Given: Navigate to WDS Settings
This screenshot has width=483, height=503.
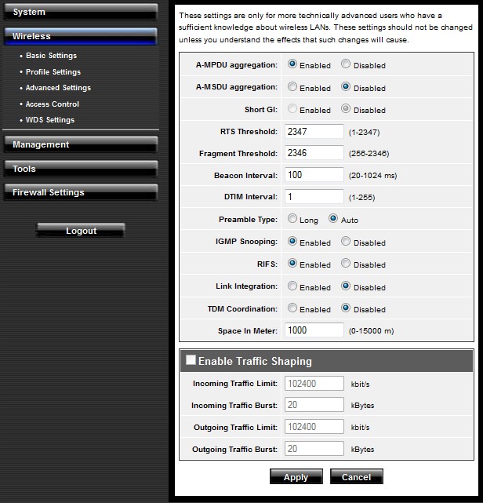Looking at the screenshot, I should (49, 120).
